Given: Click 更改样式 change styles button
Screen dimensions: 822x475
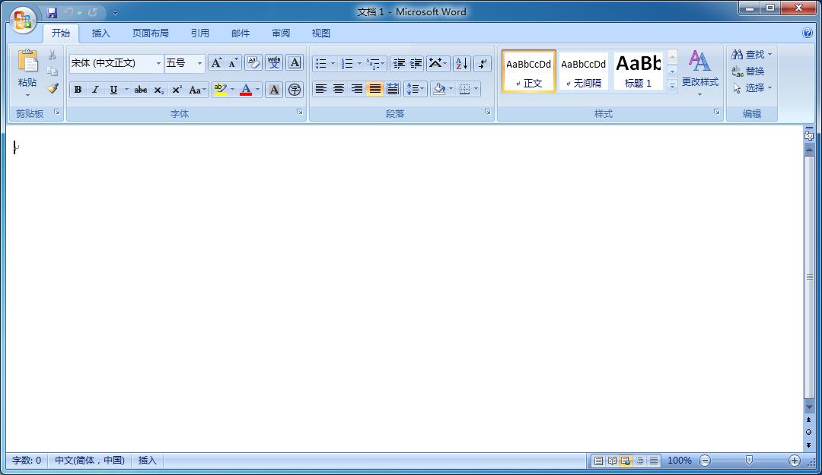Looking at the screenshot, I should 699,72.
